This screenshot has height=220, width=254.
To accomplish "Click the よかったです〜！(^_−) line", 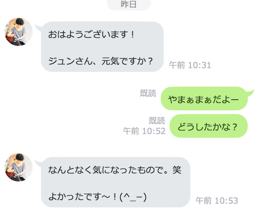I will (97, 197).
